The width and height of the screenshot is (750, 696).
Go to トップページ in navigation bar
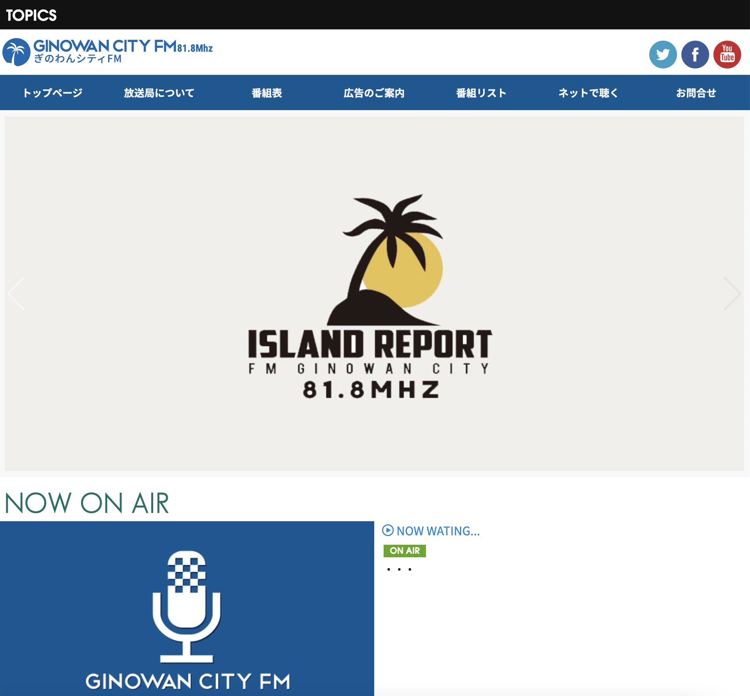[53, 93]
